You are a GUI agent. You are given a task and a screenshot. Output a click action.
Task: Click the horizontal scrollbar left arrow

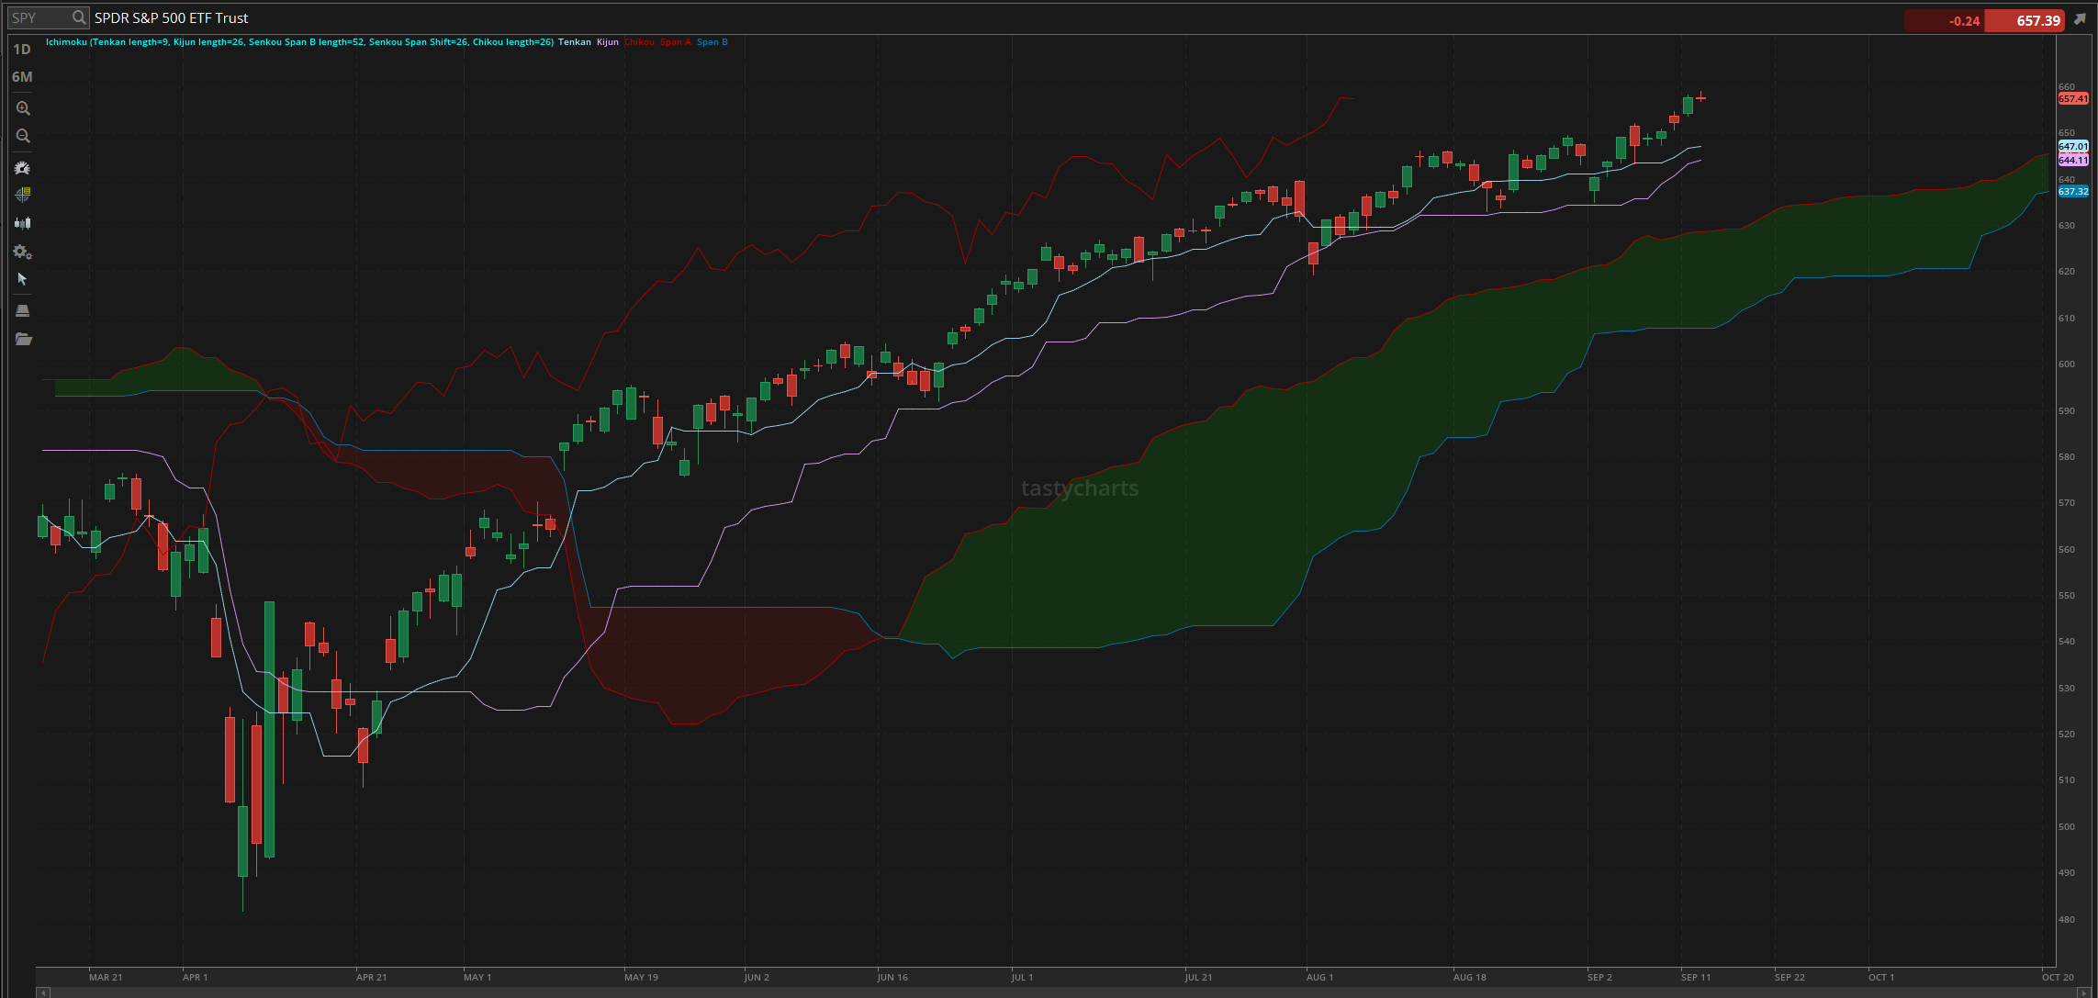[x=42, y=992]
